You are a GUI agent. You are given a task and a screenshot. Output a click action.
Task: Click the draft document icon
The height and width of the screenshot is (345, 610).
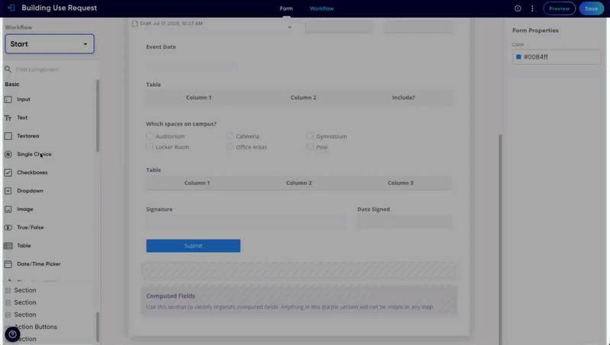135,24
